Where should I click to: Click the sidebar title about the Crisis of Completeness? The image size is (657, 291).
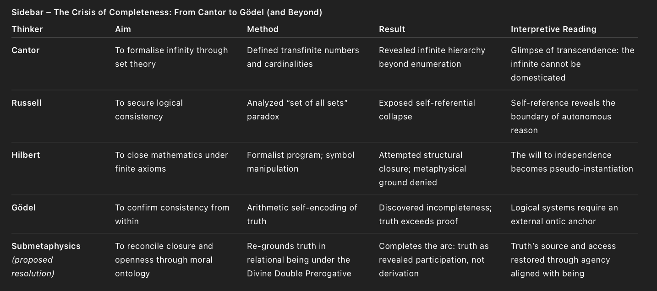click(x=167, y=12)
